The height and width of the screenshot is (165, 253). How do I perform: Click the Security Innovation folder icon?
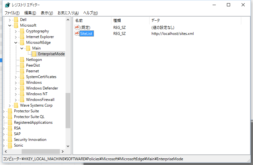[10, 140]
